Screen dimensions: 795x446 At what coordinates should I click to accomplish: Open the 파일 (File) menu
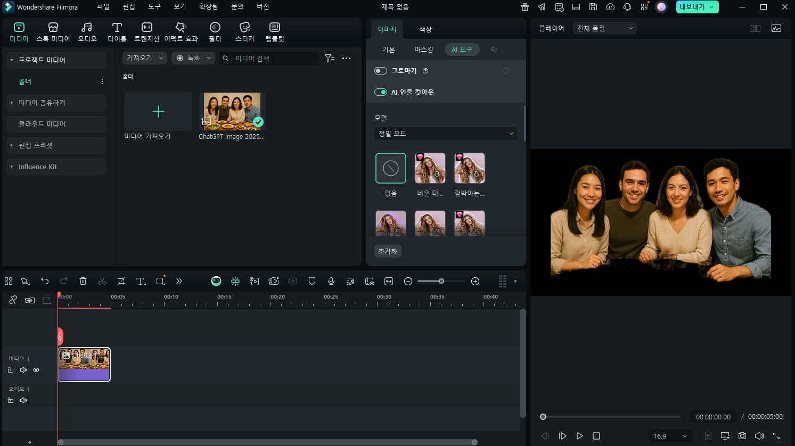click(103, 7)
